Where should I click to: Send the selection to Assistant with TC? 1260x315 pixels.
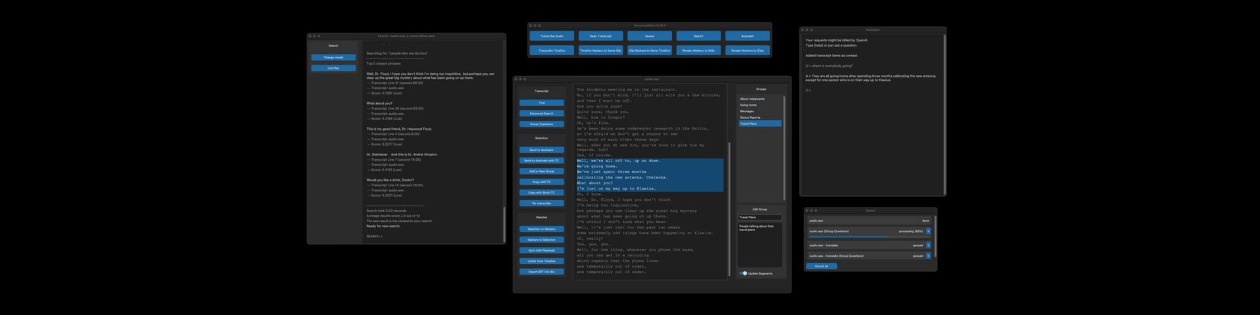541,161
